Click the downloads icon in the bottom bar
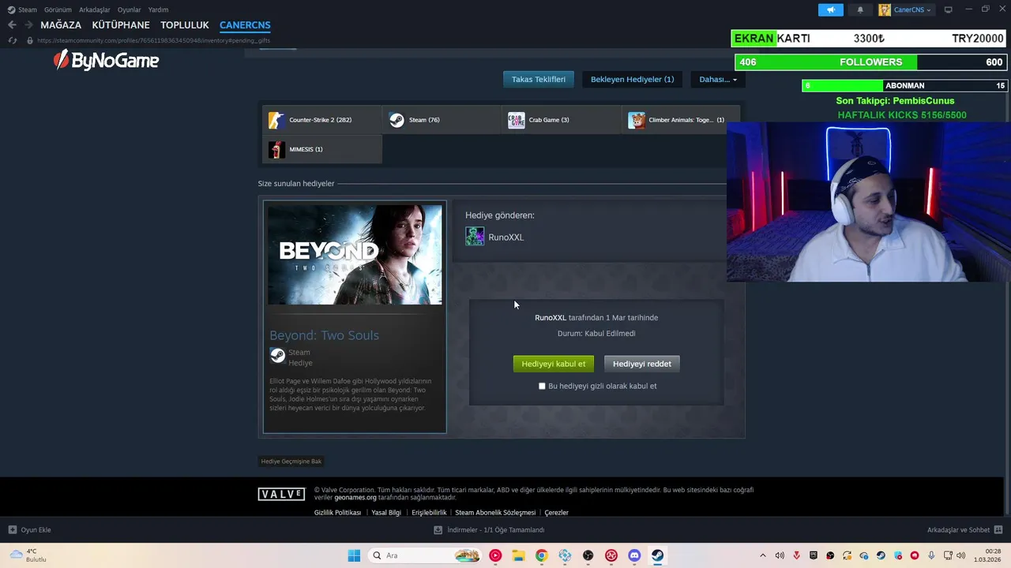1011x568 pixels. 438,530
